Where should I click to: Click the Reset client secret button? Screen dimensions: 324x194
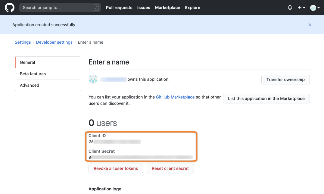tap(170, 168)
